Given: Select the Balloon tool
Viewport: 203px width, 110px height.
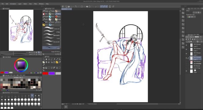Looking at the screenshot, I should click(x=60, y=68).
